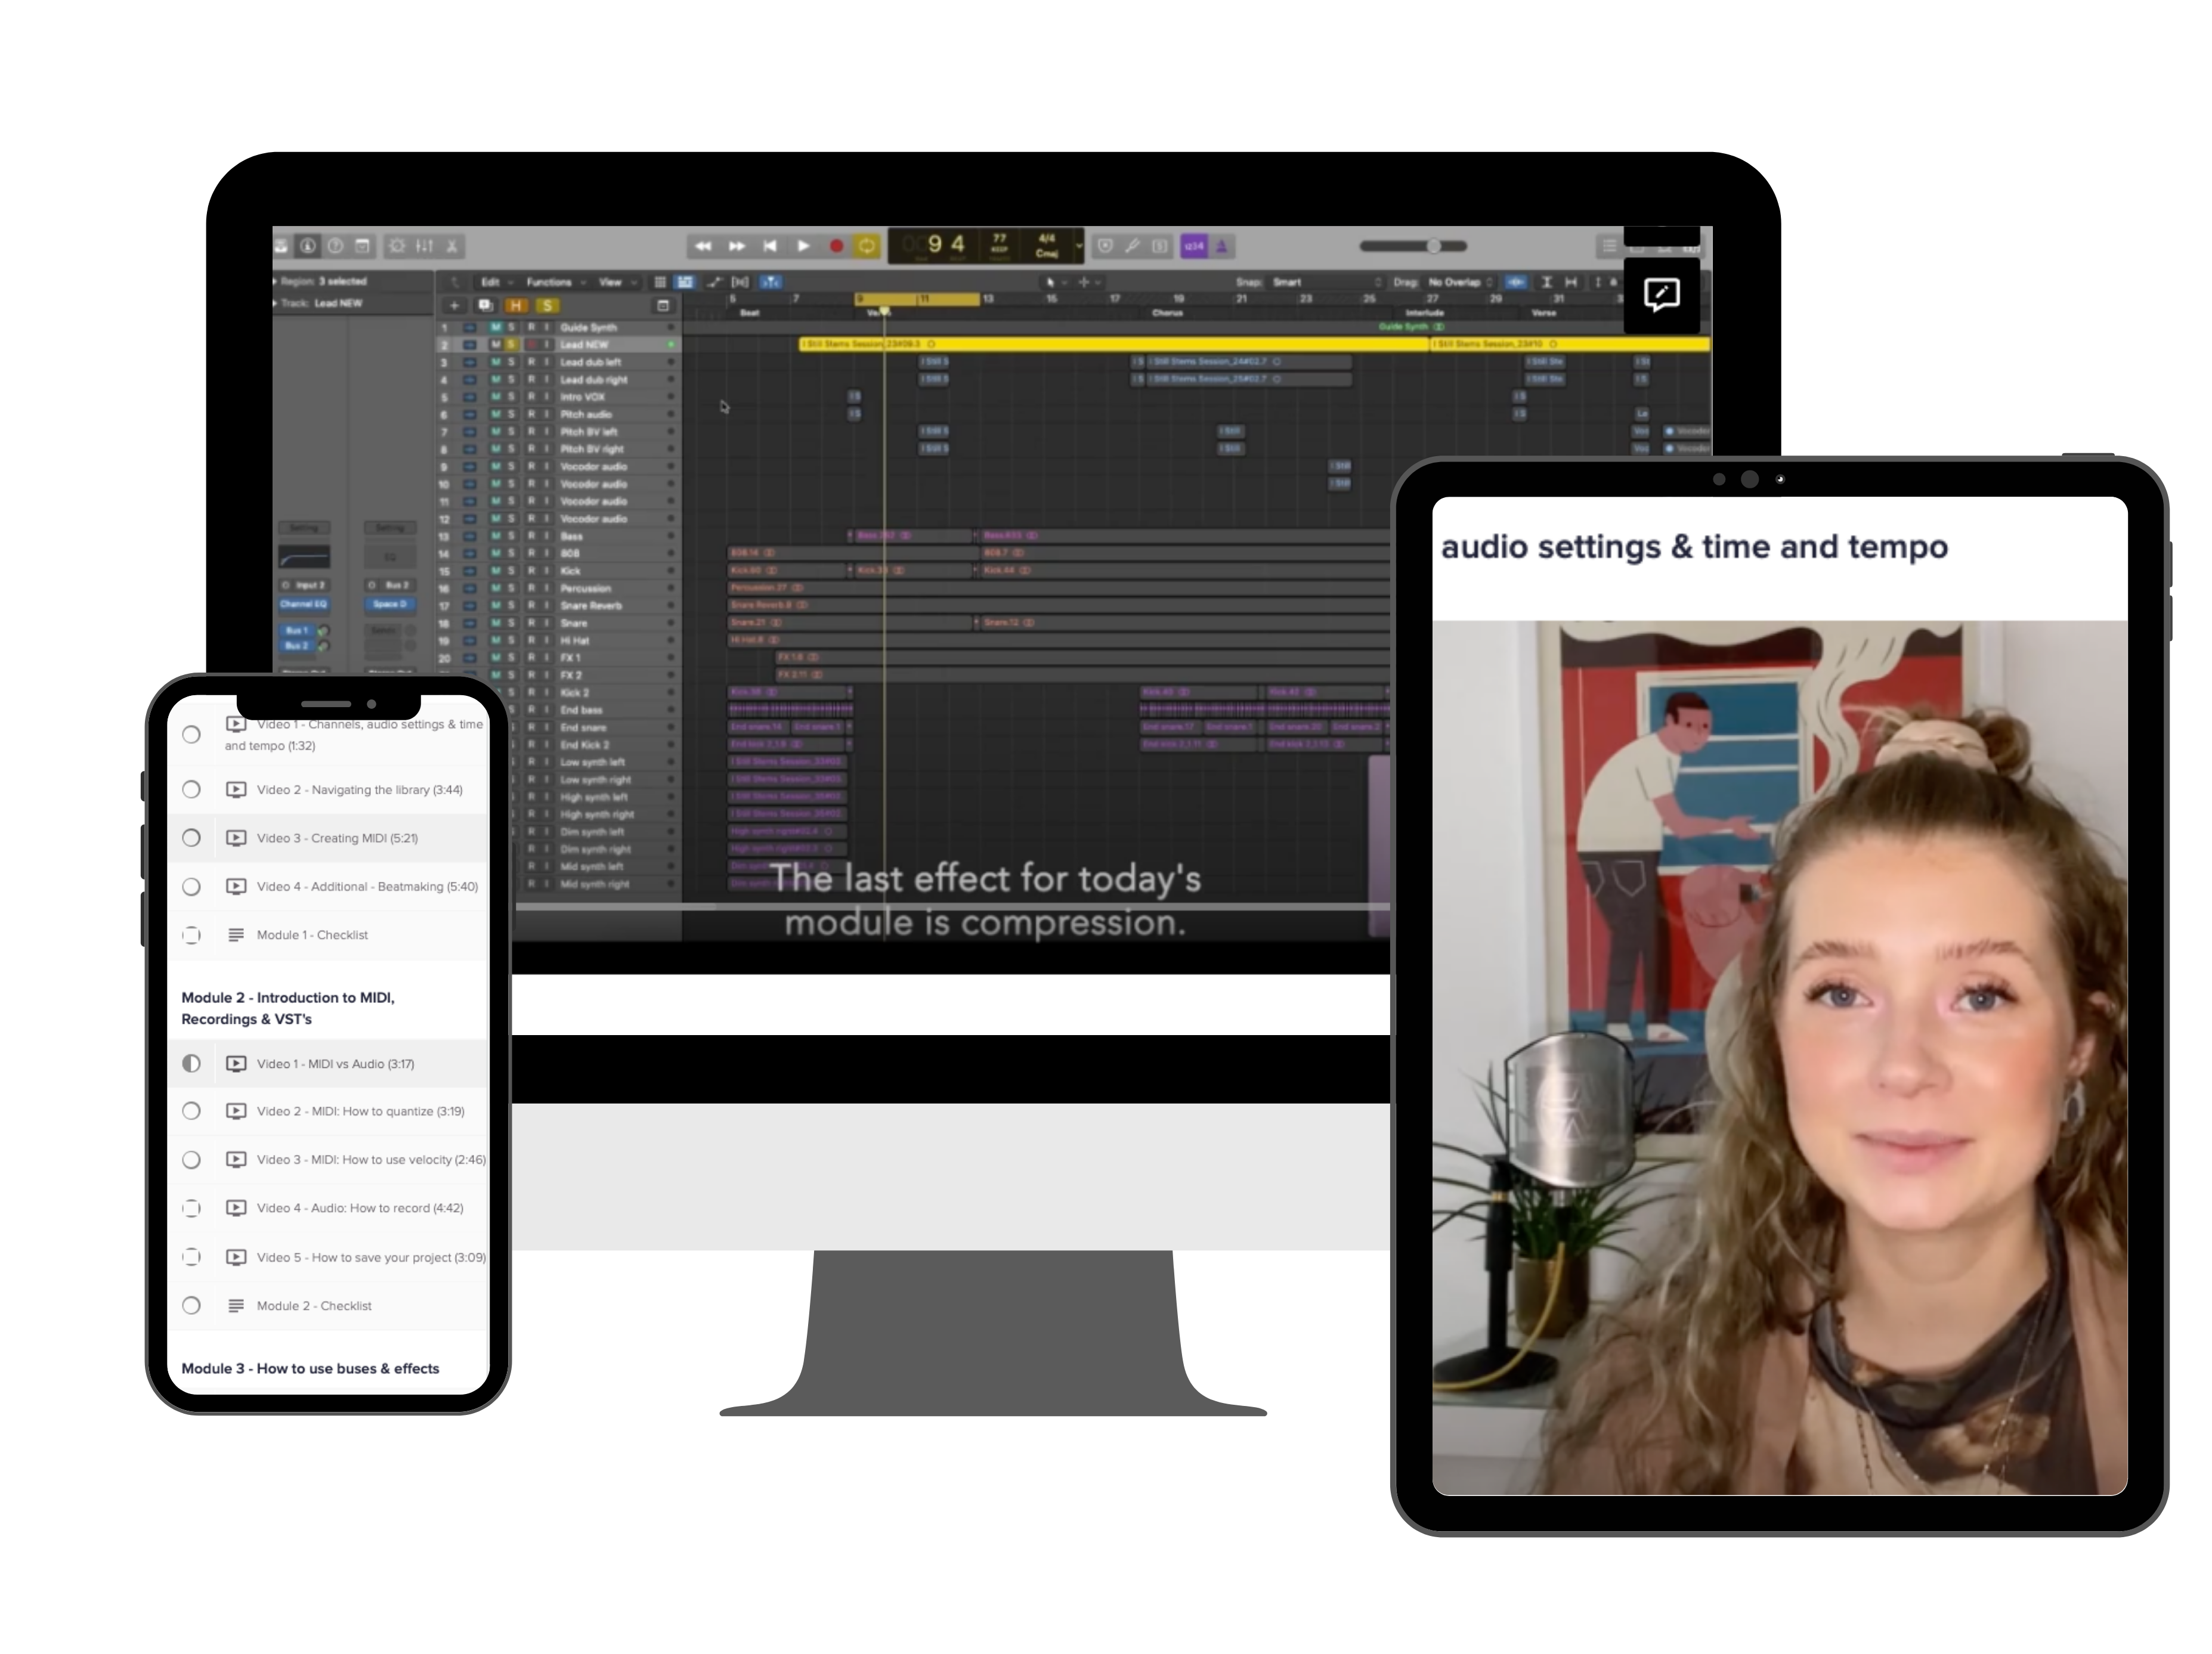Toggle the yellow global Solo S button
Image resolution: width=2212 pixels, height=1654 pixels.
coord(547,306)
